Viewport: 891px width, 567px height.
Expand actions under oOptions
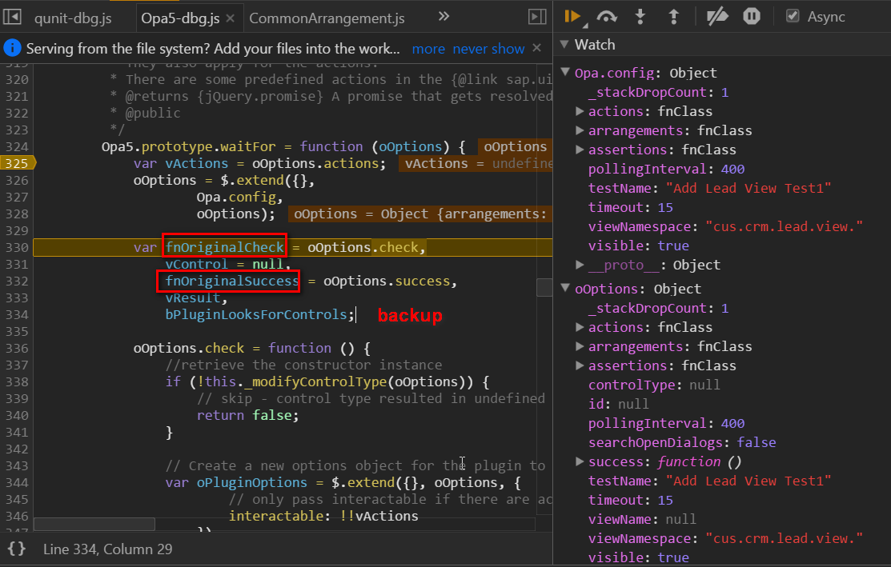580,327
